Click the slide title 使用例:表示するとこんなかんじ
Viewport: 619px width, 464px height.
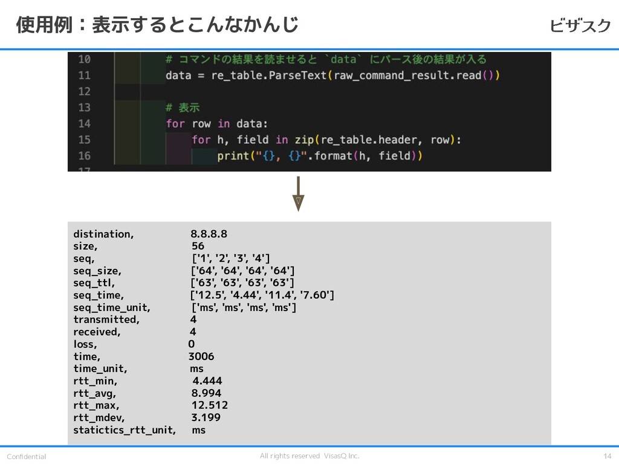pos(157,24)
